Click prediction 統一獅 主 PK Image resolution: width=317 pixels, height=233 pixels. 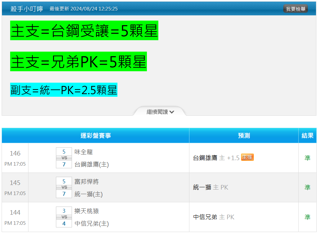click(210, 187)
